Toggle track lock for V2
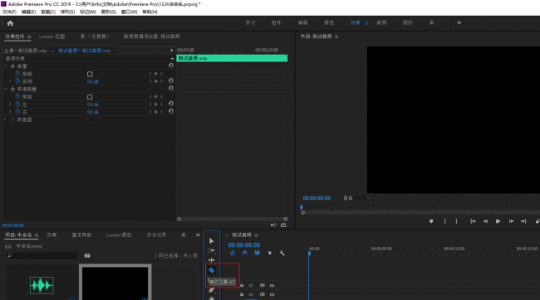The width and height of the screenshot is (540, 300). click(x=242, y=294)
